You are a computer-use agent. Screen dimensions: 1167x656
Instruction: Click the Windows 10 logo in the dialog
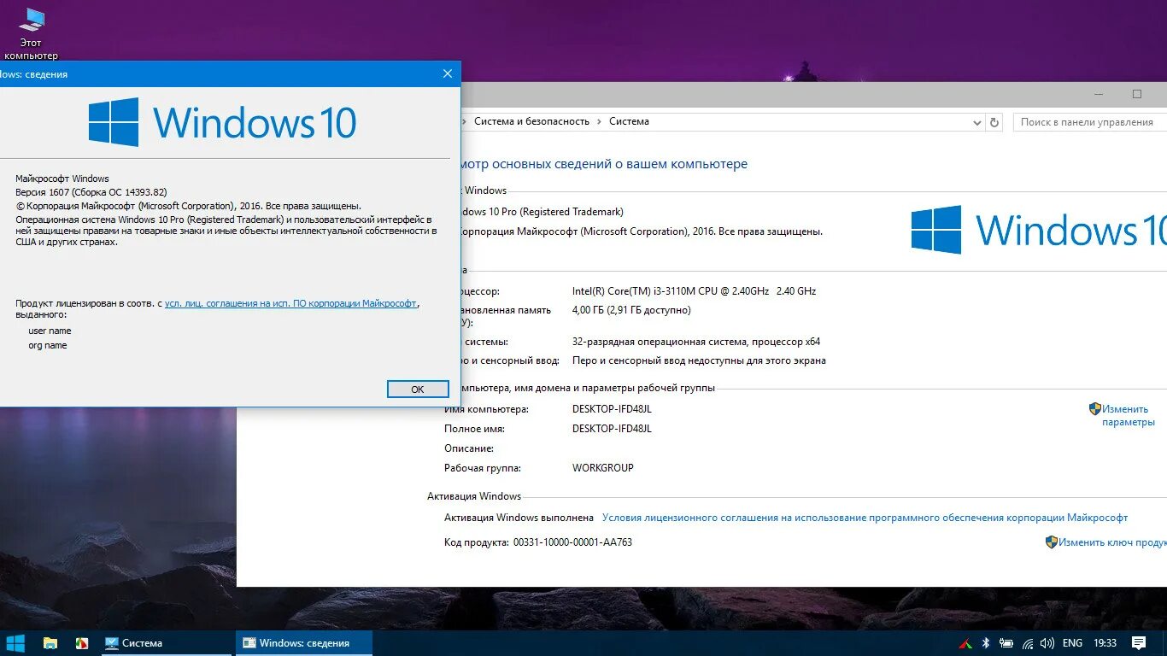click(222, 122)
